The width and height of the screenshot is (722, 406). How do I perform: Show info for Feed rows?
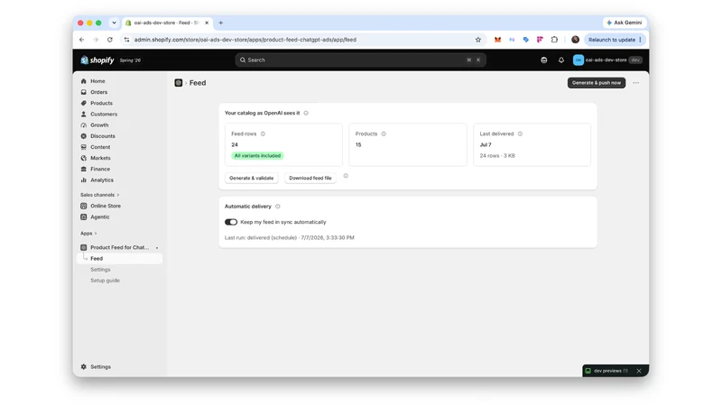263,134
